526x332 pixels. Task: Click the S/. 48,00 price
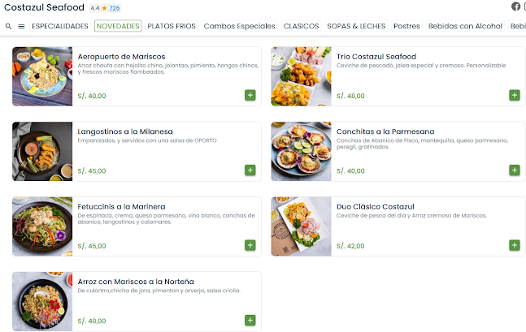pos(350,96)
